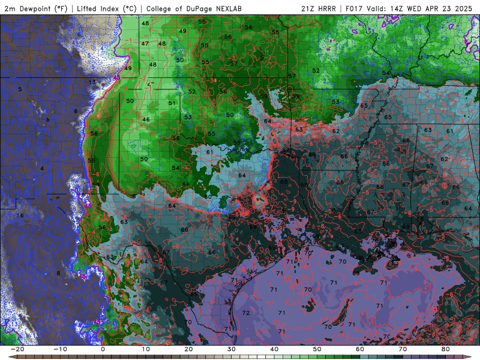Click the '50' color scale label
480x360 pixels.
[317, 349]
